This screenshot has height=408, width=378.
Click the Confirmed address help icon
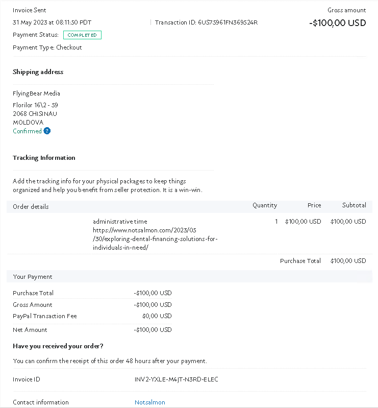[47, 131]
